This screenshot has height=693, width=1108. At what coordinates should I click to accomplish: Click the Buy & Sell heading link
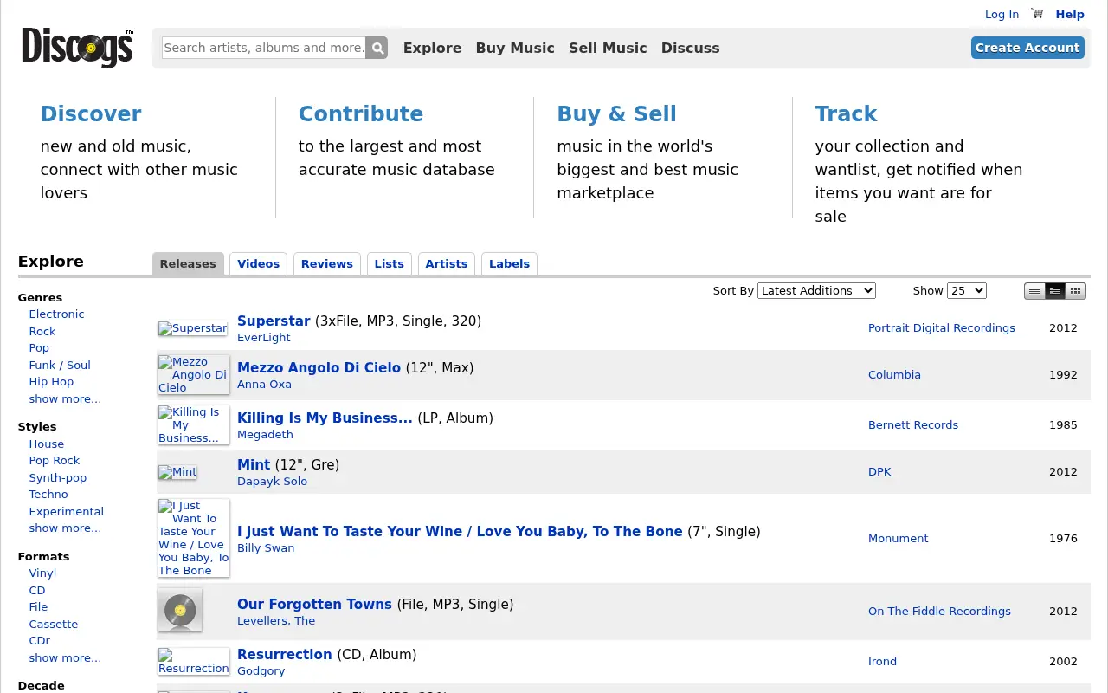coord(617,114)
